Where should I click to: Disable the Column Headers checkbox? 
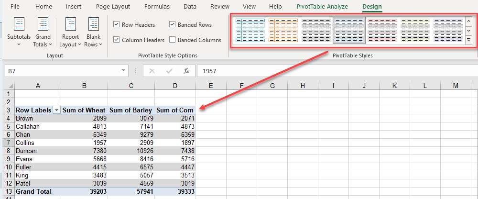click(117, 40)
